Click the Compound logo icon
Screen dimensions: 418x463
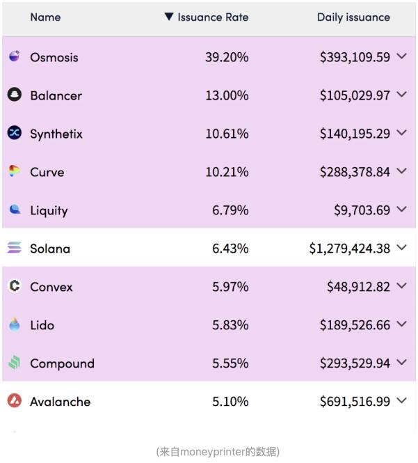14,363
